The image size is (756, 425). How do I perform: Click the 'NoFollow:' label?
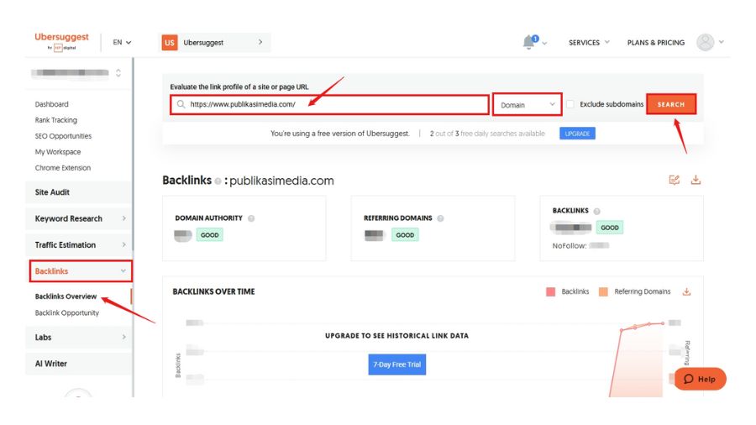point(570,246)
